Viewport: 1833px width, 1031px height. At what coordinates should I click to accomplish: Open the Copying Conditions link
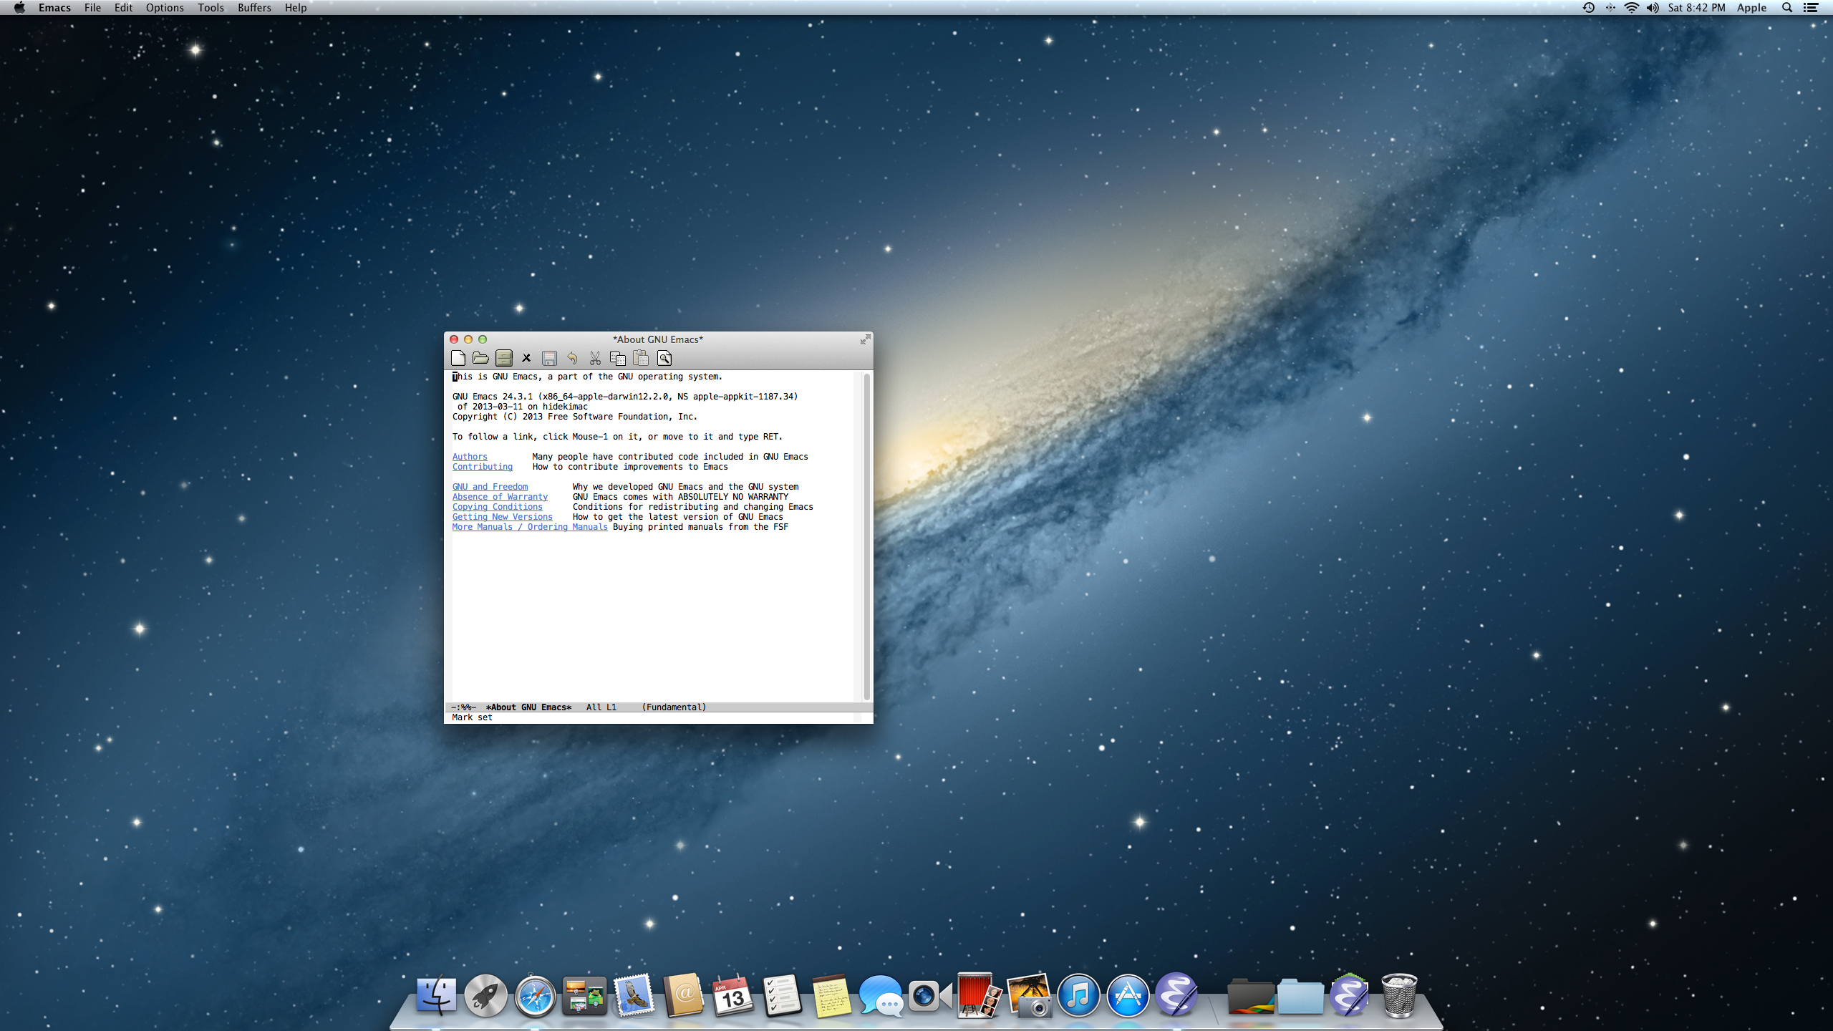point(498,507)
